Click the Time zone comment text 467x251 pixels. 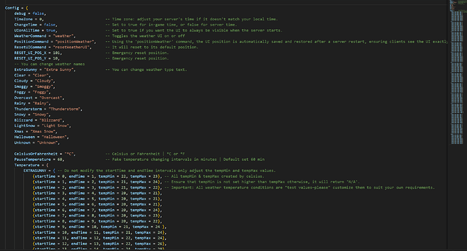(x=192, y=19)
